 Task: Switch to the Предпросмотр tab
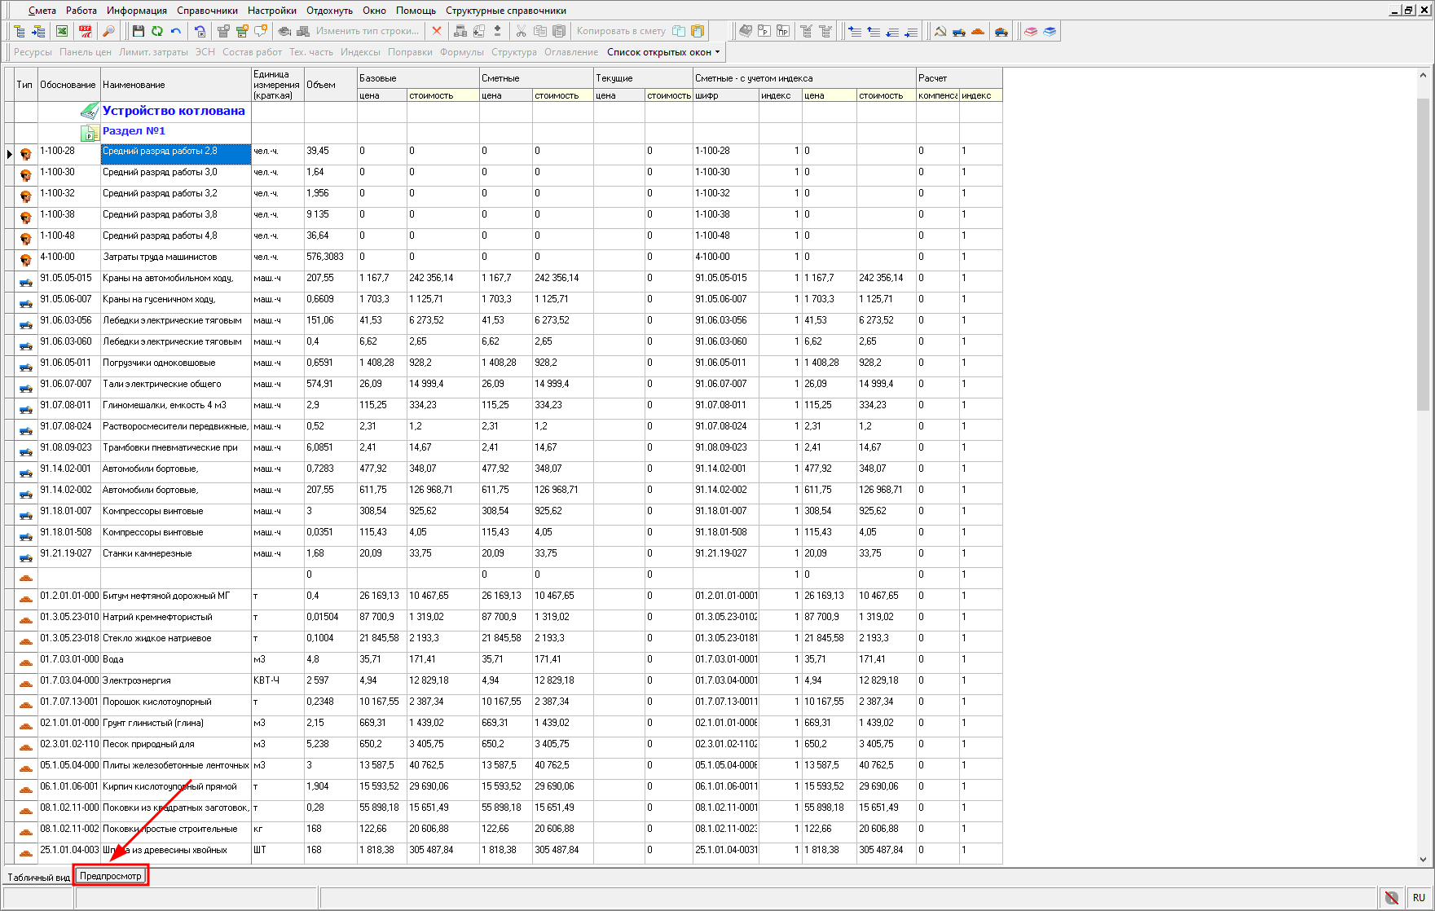pos(111,876)
